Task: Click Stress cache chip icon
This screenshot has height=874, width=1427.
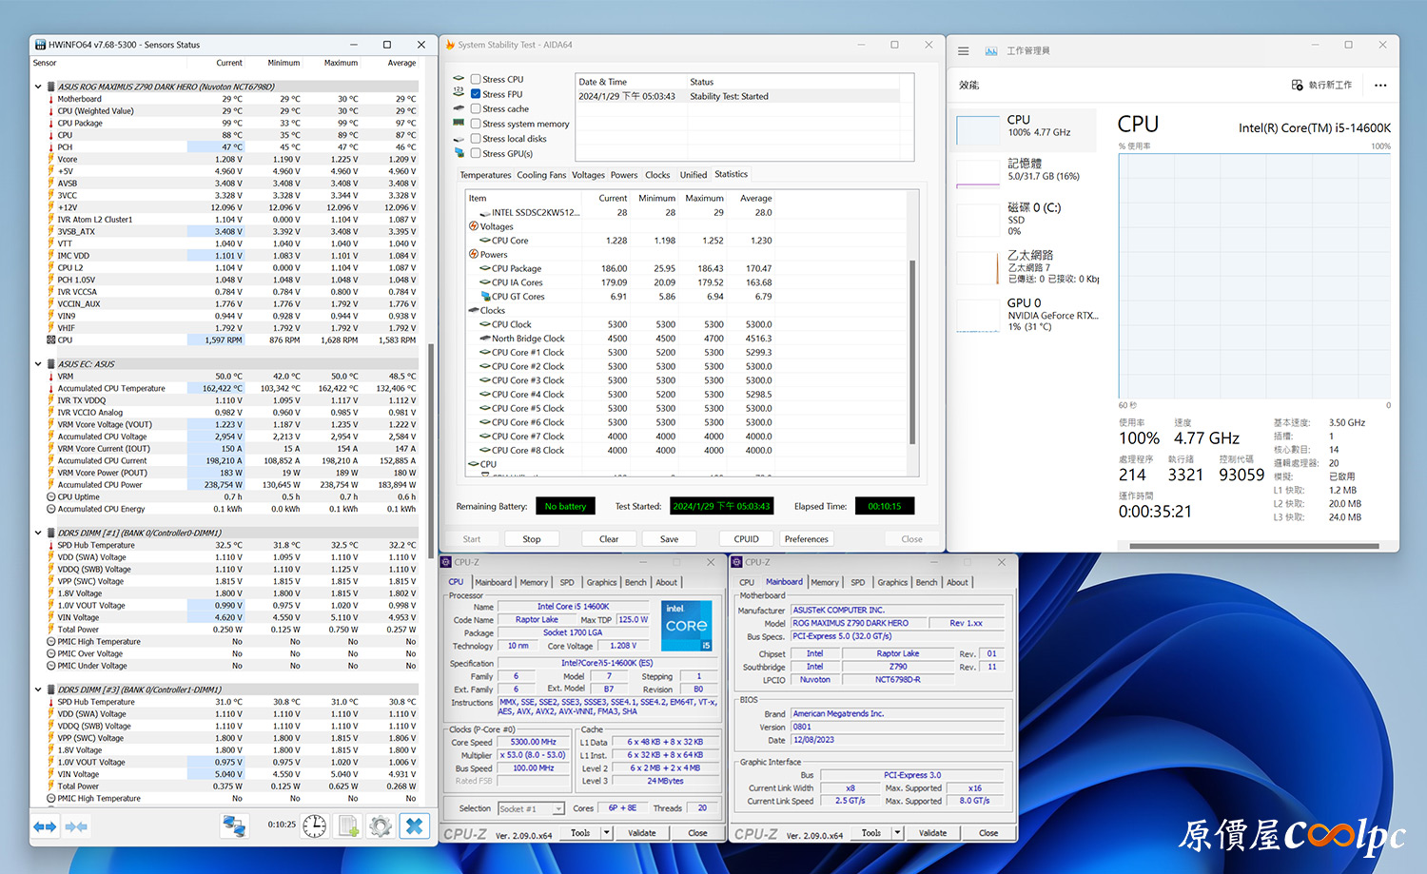Action: (459, 108)
